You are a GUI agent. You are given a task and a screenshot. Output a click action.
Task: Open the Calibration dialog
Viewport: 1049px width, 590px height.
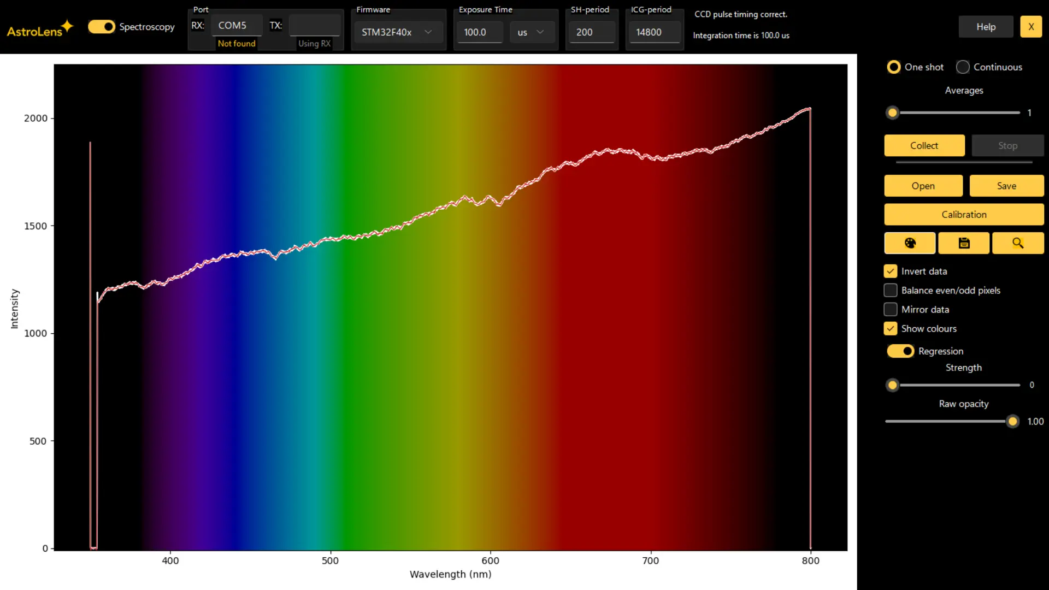coord(964,215)
